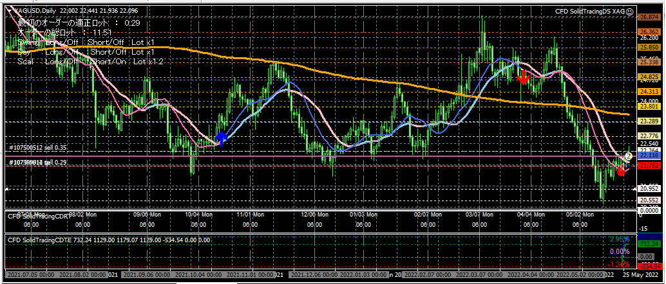666x284 pixels.
Task: Click the 2.95% value in indicator panel
Action: 620,240
